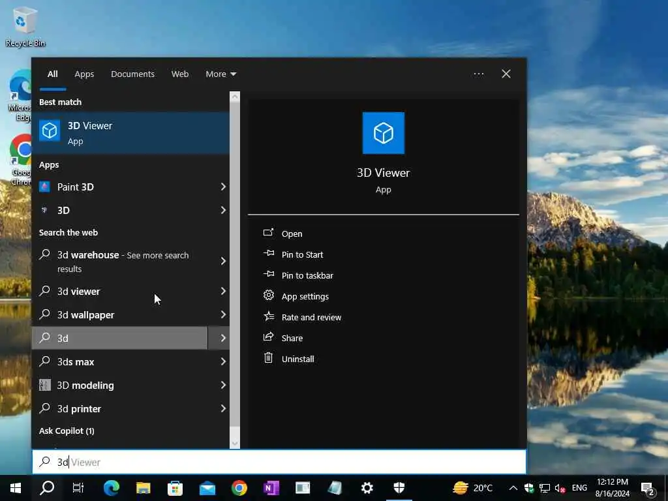Click the taskbar Search magnifier
Viewport: 668px width, 501px height.
[x=47, y=488]
